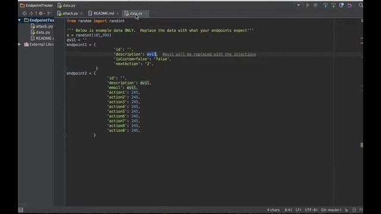Click the External Libraries bar-chart icon
The height and width of the screenshot is (214, 381).
coord(26,45)
